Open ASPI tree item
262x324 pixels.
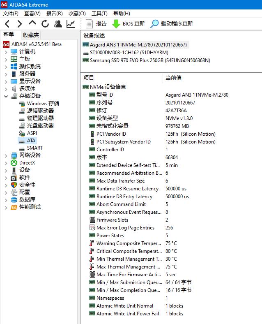(28, 133)
